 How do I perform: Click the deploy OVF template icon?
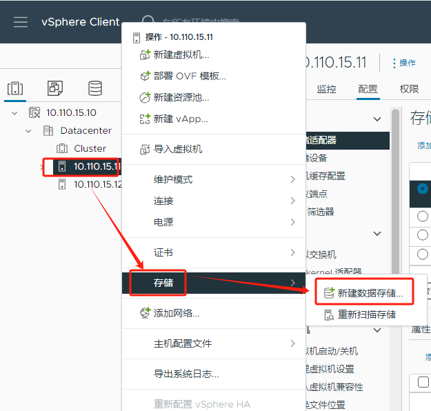145,76
